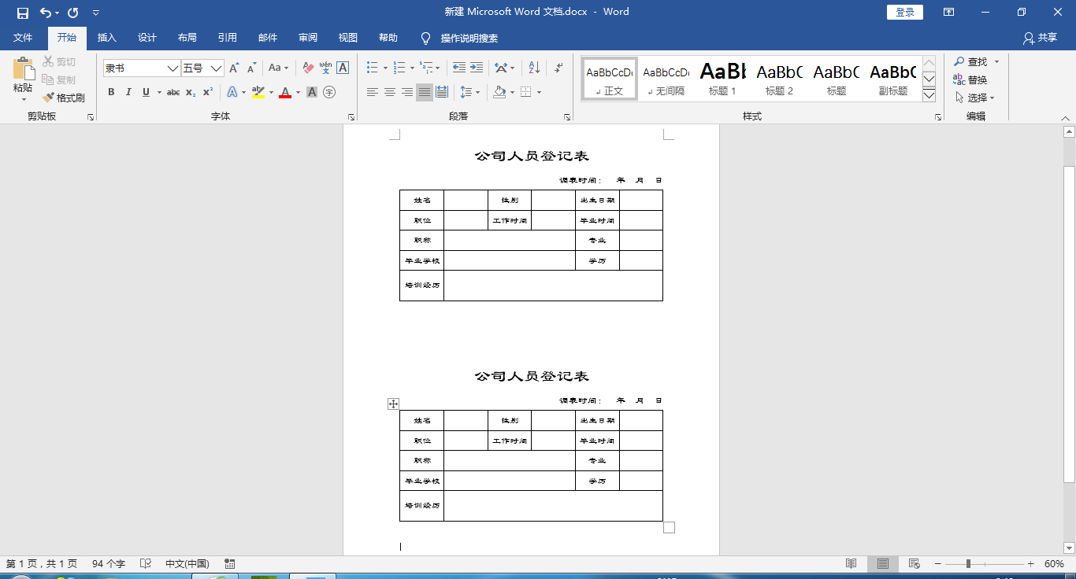Open the Select (选择) dropdown
1076x579 pixels.
click(x=975, y=98)
